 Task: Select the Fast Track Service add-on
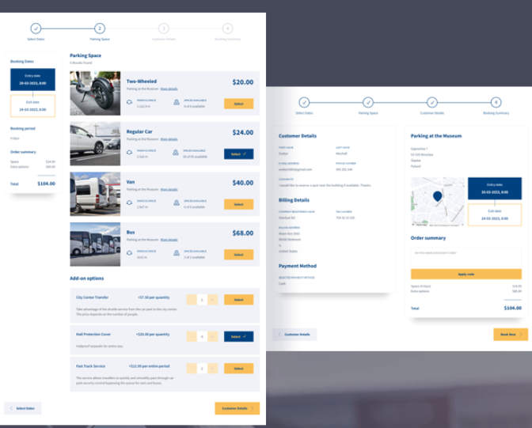tap(238, 369)
